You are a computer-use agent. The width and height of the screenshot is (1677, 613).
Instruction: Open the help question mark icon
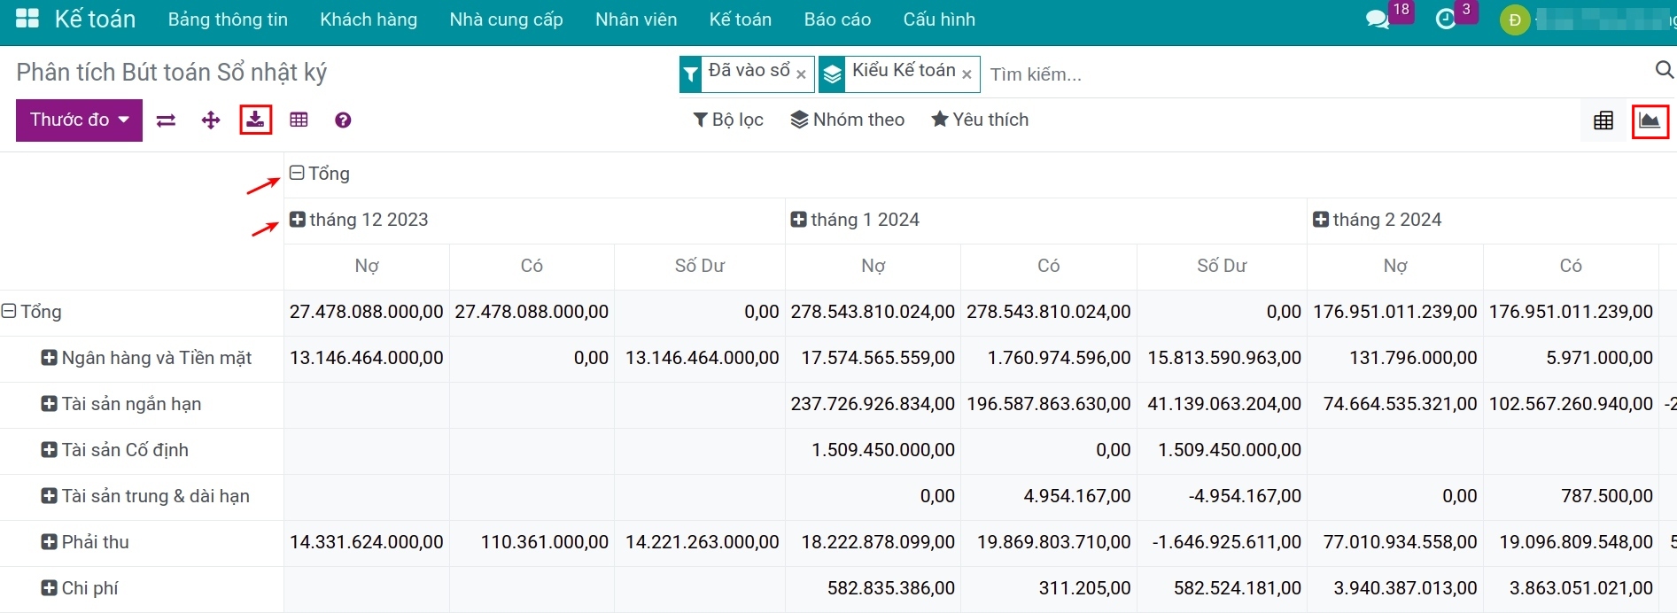[x=343, y=120]
